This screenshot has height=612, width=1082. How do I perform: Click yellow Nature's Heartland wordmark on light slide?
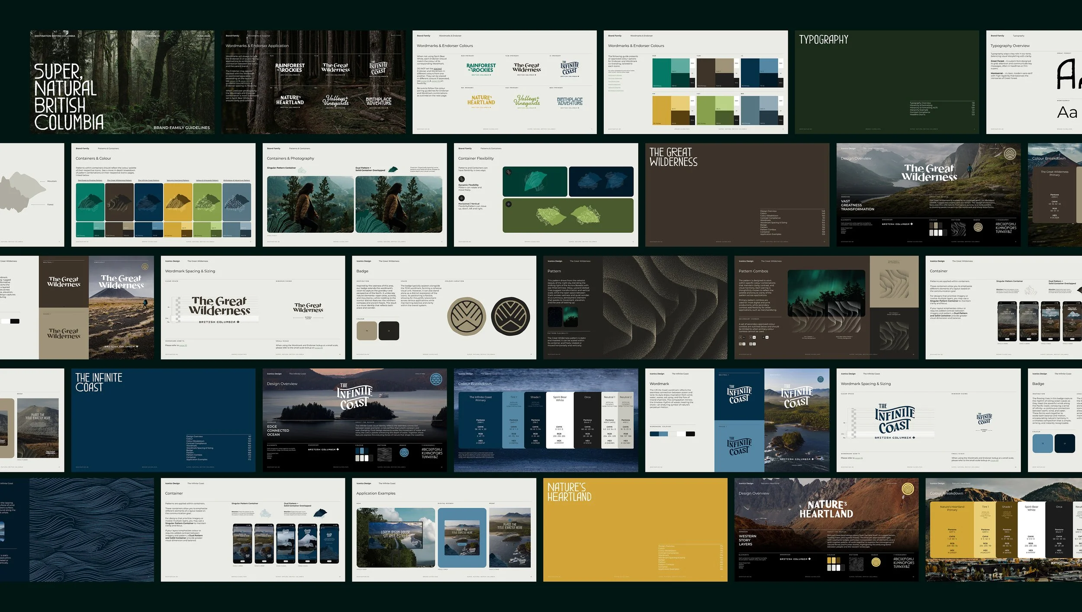click(481, 100)
